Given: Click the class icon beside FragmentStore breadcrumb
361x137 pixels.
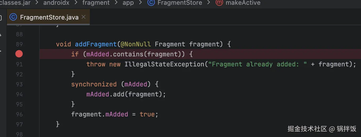Looking at the screenshot, I should click(x=151, y=3).
